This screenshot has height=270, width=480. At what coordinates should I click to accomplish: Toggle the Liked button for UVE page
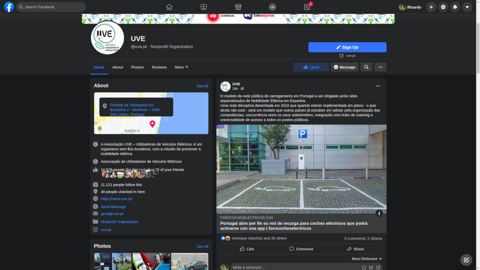tap(311, 67)
